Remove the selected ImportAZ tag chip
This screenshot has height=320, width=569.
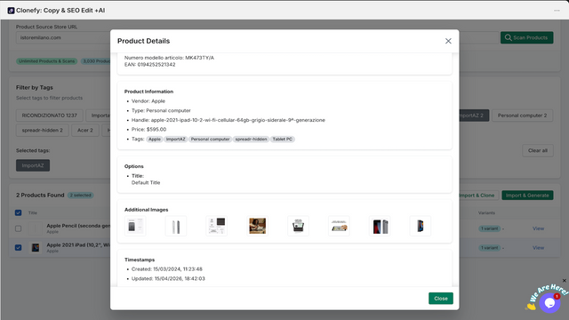pos(33,165)
